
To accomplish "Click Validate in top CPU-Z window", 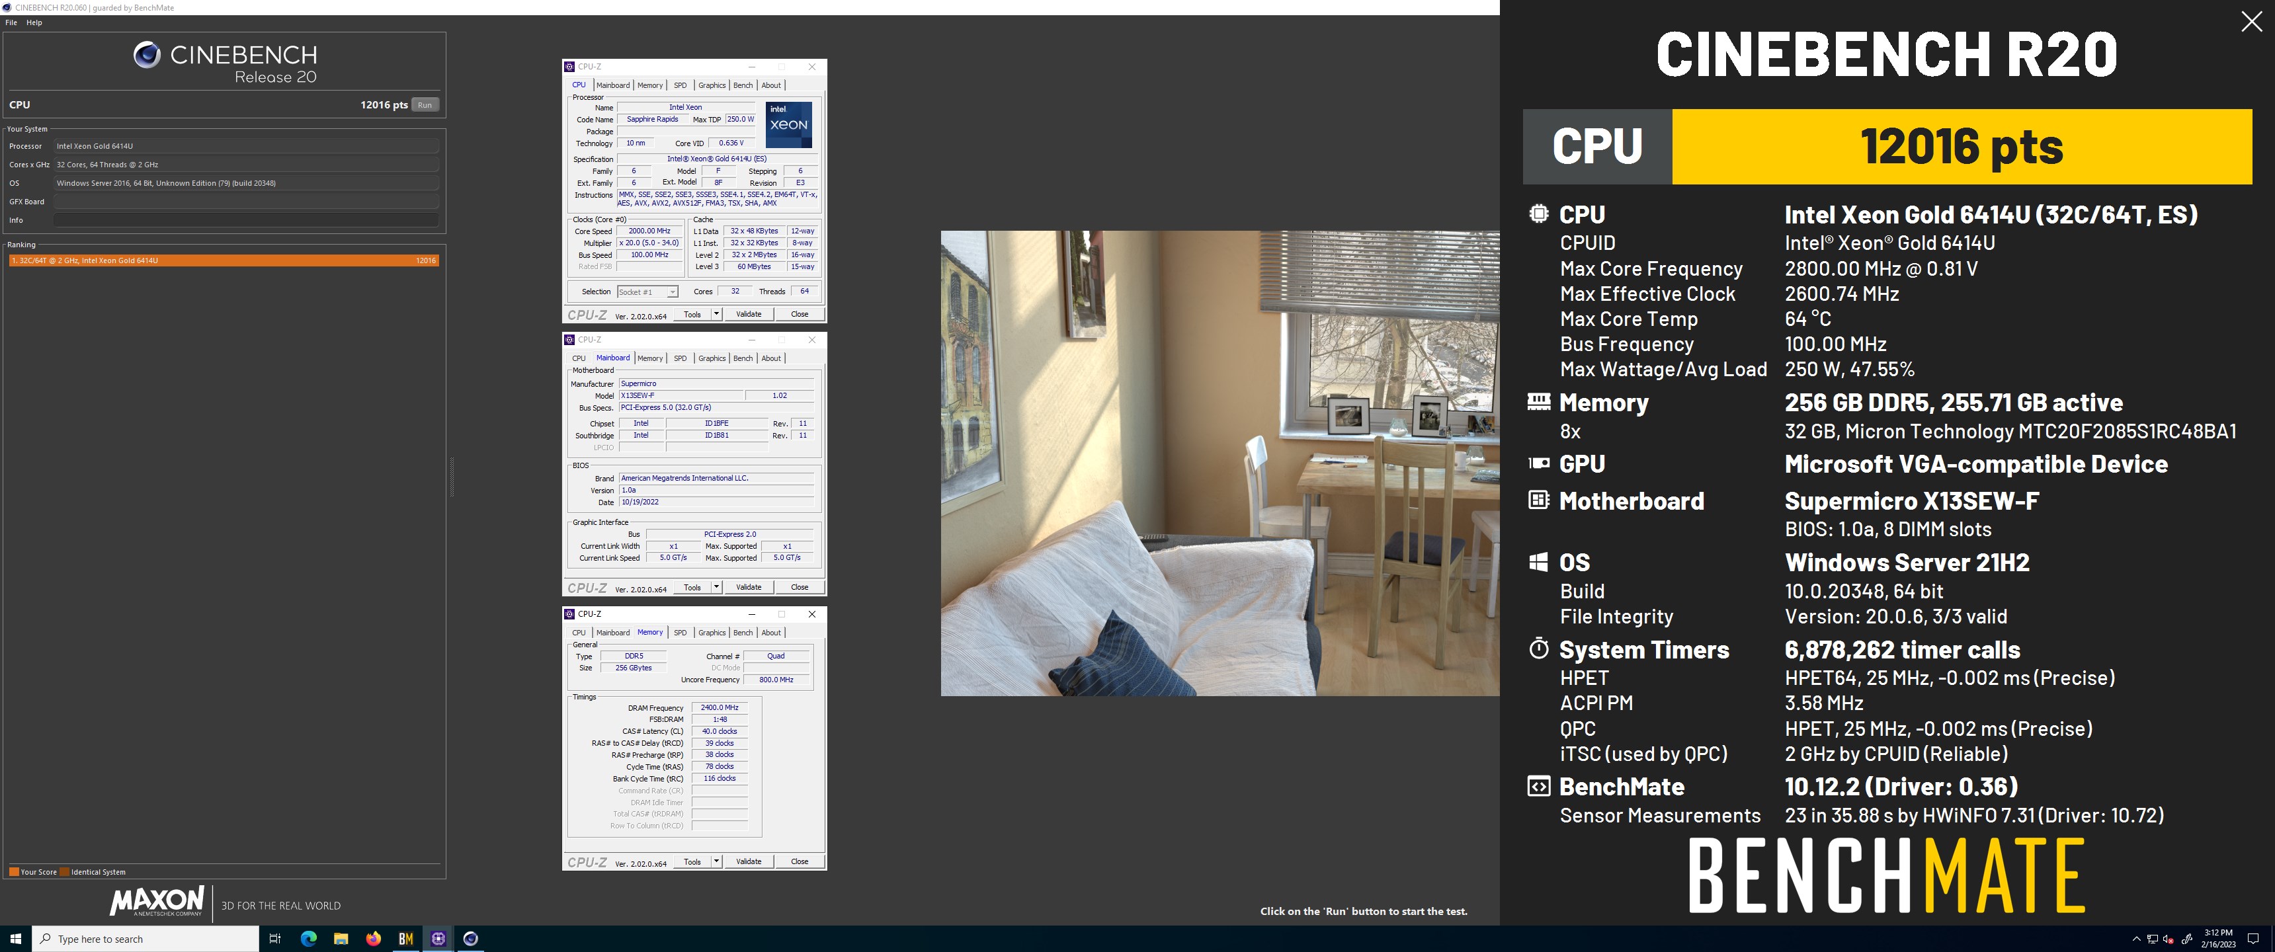I will pos(749,315).
